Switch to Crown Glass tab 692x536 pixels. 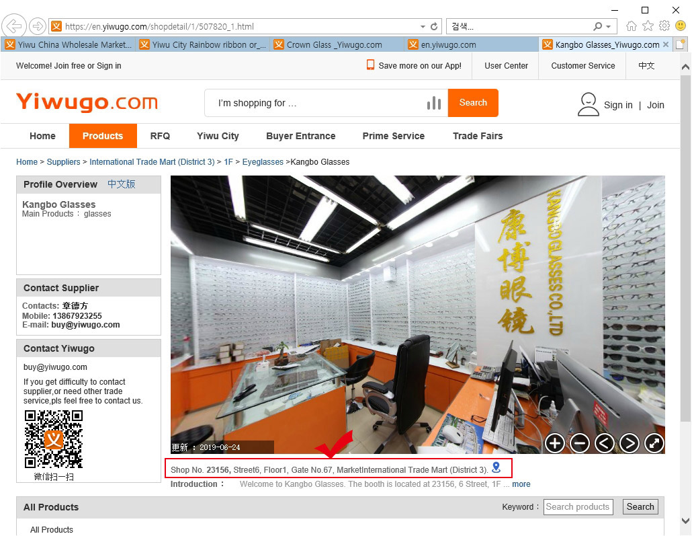click(x=337, y=44)
